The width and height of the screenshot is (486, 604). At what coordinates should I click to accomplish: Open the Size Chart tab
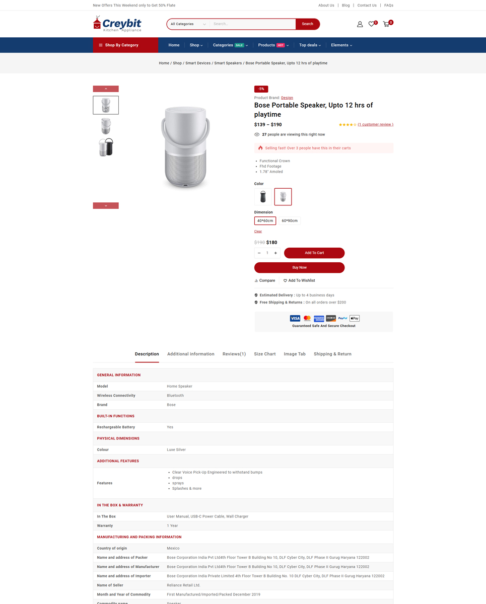[x=265, y=354]
